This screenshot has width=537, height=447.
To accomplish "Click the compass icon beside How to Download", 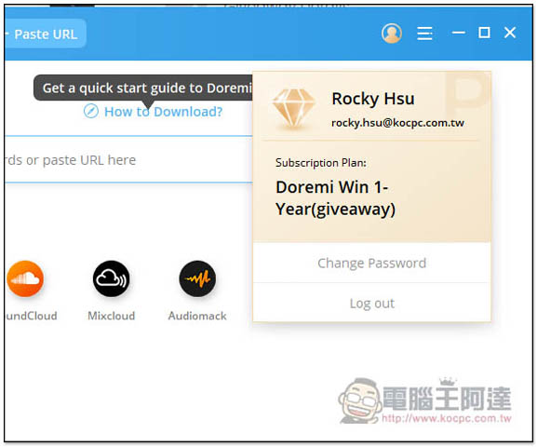I will tap(91, 112).
